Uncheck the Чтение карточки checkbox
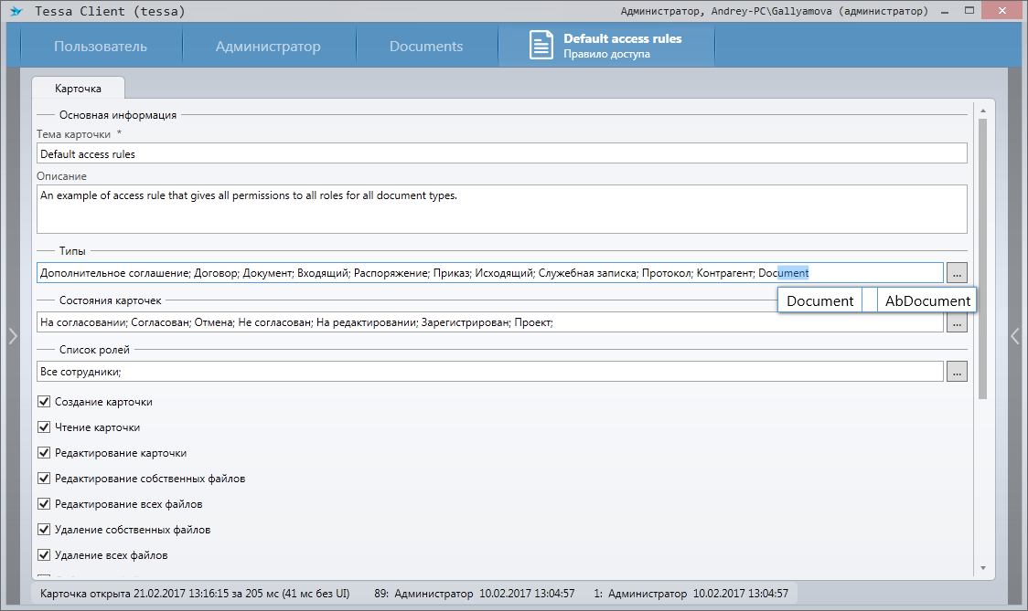Image resolution: width=1028 pixels, height=611 pixels. pyautogui.click(x=44, y=427)
